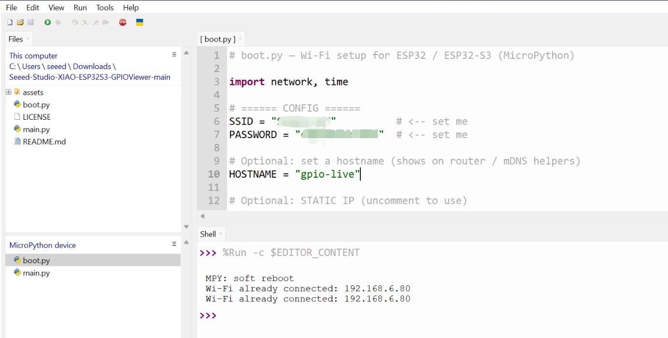Select main.py on the MicroPython device
The image size is (668, 338).
(36, 273)
